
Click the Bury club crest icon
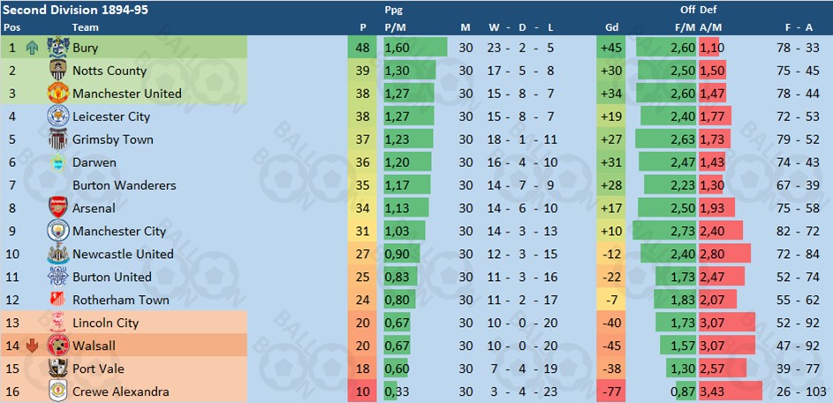(x=58, y=48)
